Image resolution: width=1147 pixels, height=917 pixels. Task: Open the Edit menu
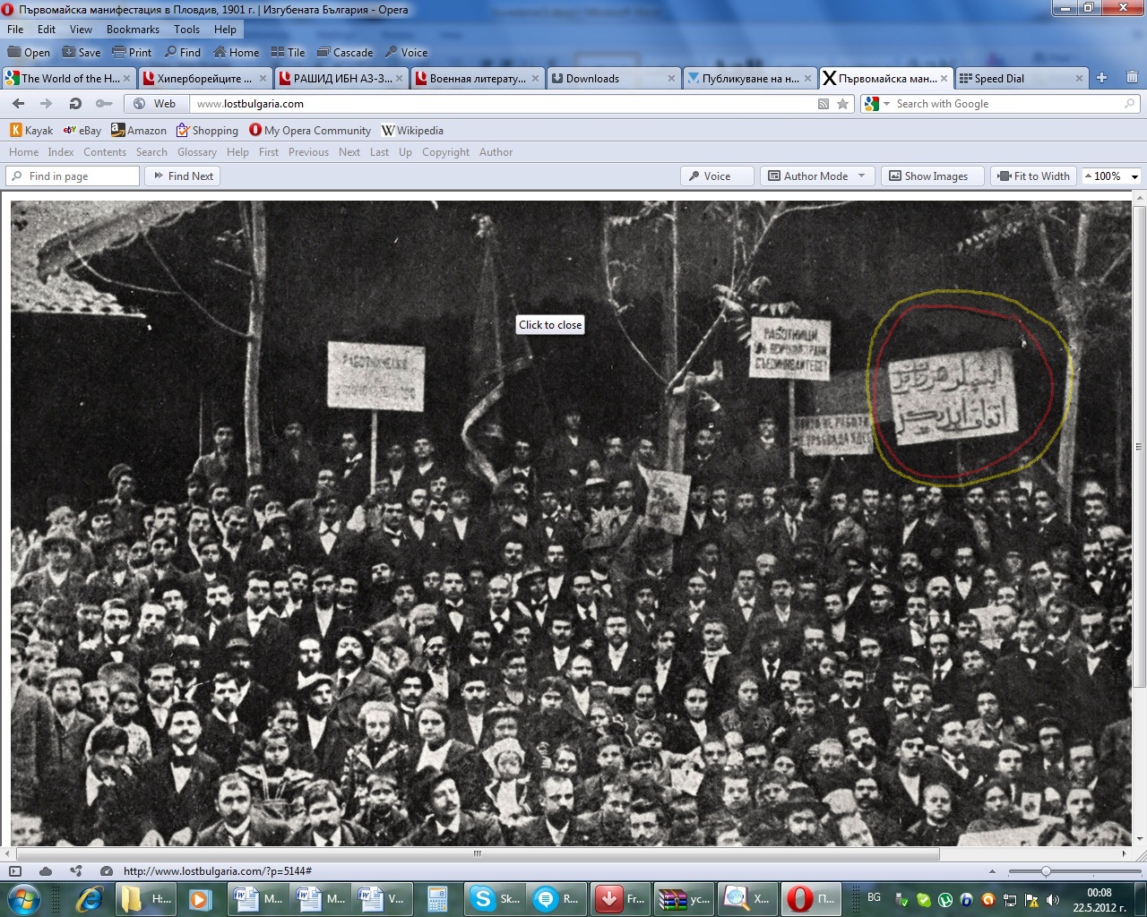(x=47, y=30)
